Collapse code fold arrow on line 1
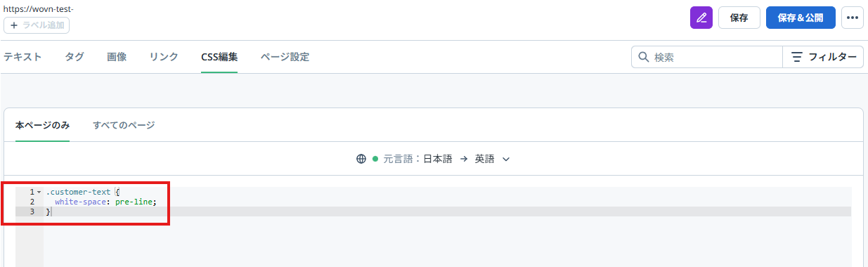Viewport: 868px width, 267px height. point(39,192)
